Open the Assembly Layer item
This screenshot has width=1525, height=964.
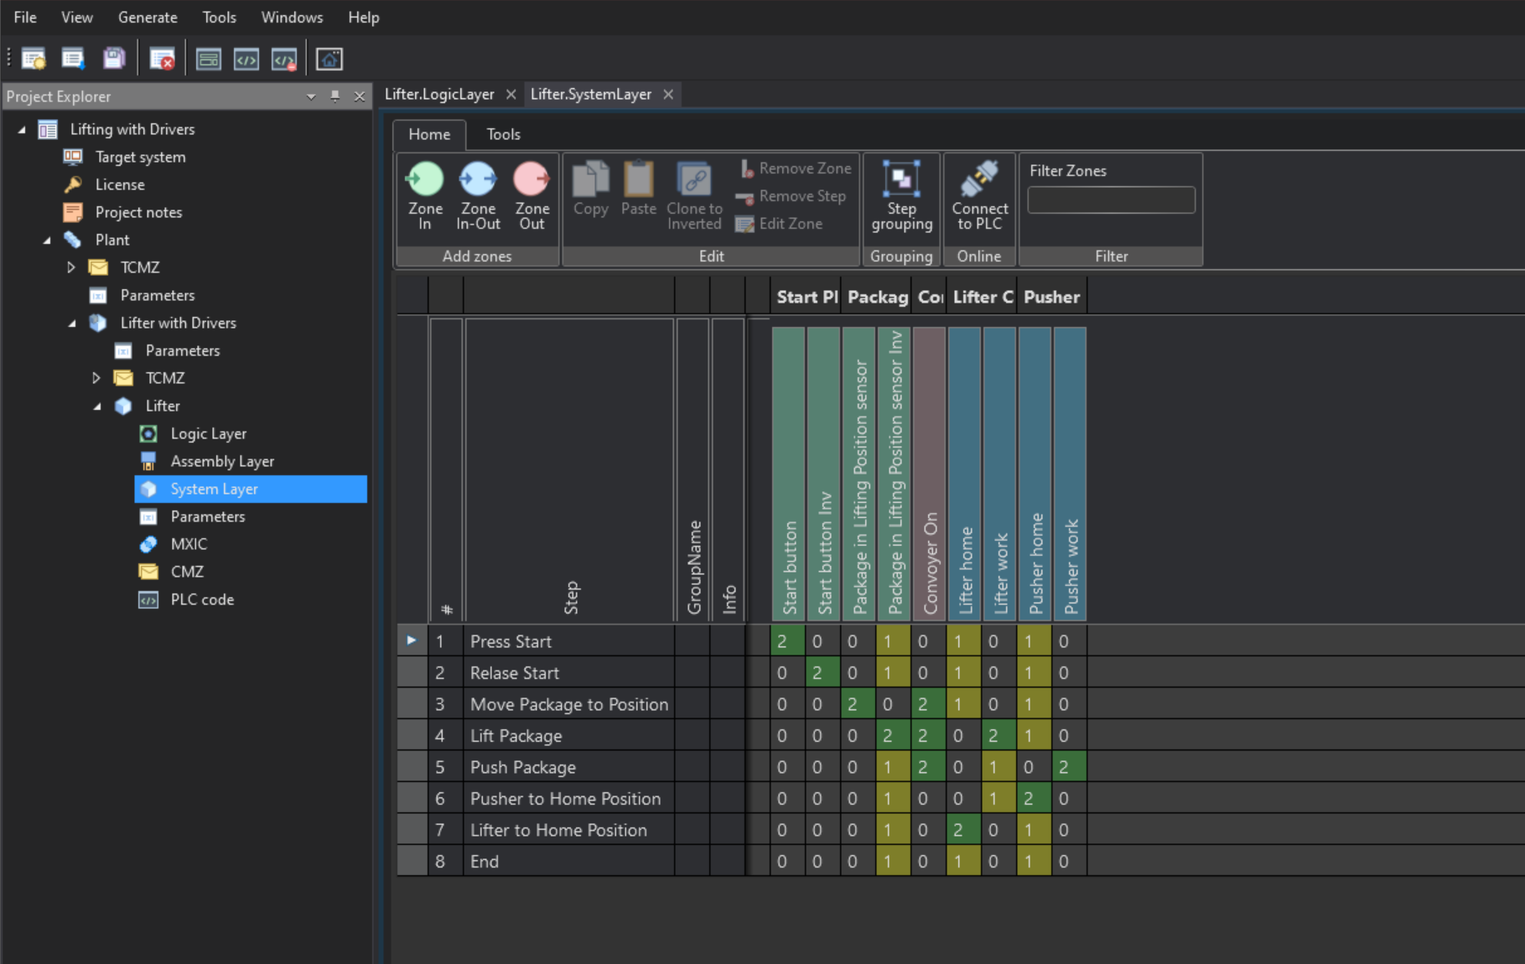click(x=222, y=461)
